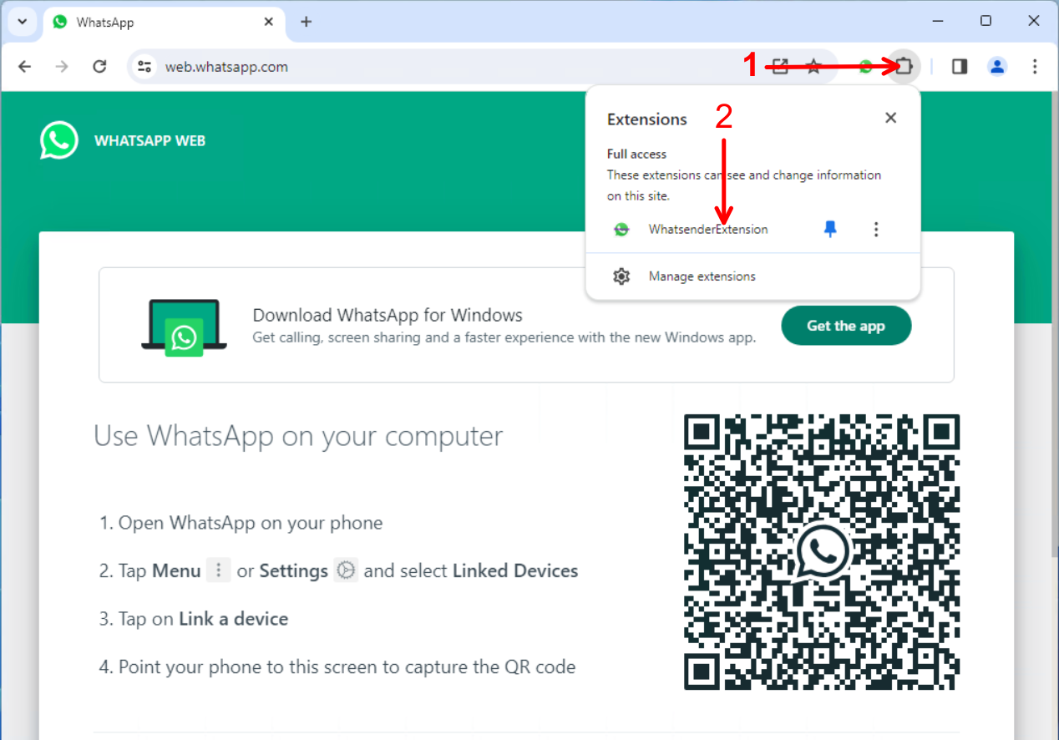View site information icon in address bar
The image size is (1059, 740).
click(x=144, y=67)
